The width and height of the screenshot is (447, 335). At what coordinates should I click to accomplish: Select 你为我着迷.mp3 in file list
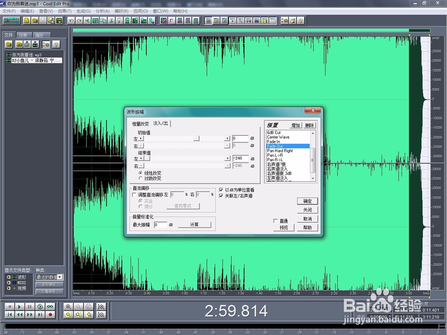pos(26,54)
